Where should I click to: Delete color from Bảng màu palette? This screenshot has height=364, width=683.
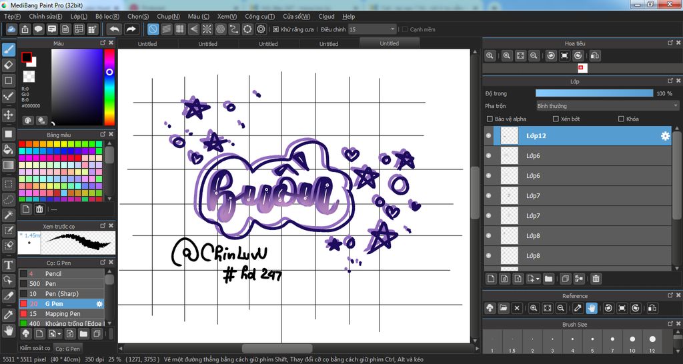(x=39, y=209)
